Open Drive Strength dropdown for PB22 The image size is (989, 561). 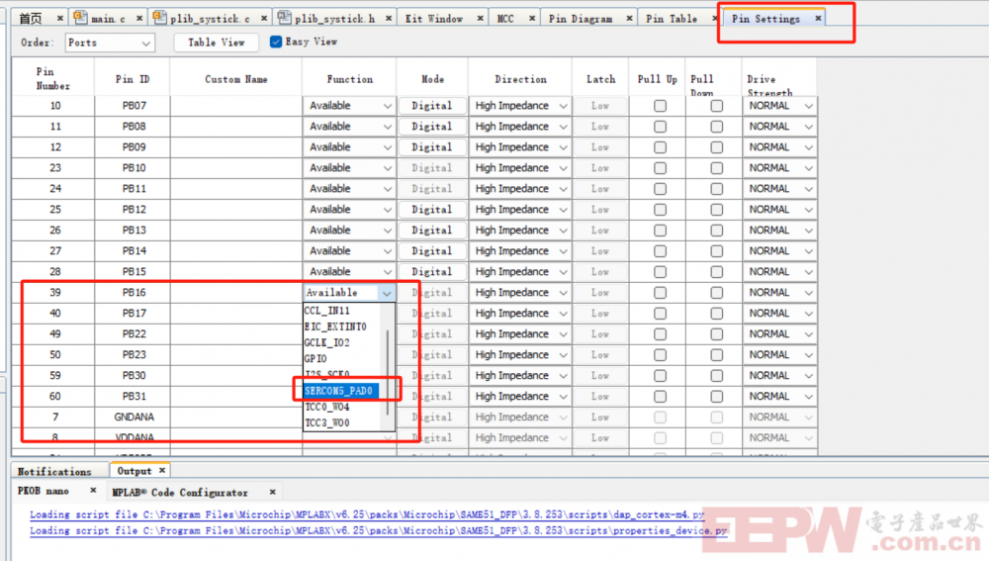pos(779,333)
